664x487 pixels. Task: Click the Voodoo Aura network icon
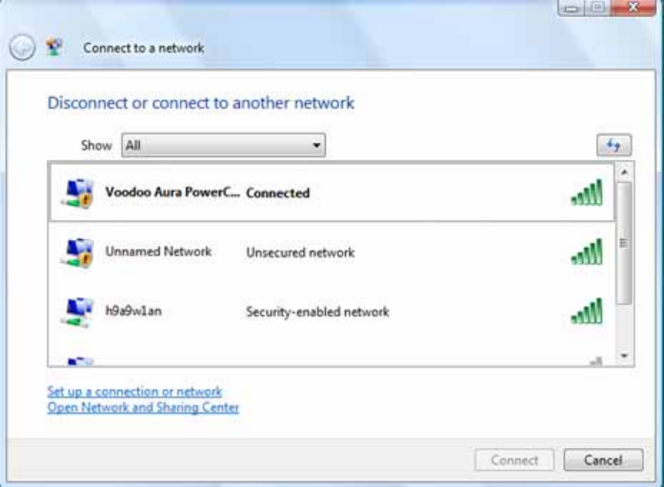76,193
